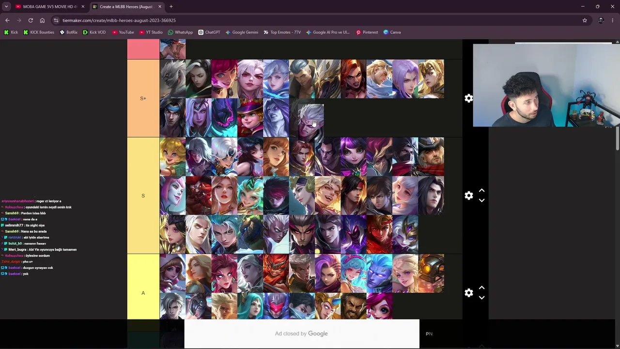The image size is (620, 349).
Task: Switch to the MOBA GAME 5V5 MOVIE tab
Action: [50, 6]
